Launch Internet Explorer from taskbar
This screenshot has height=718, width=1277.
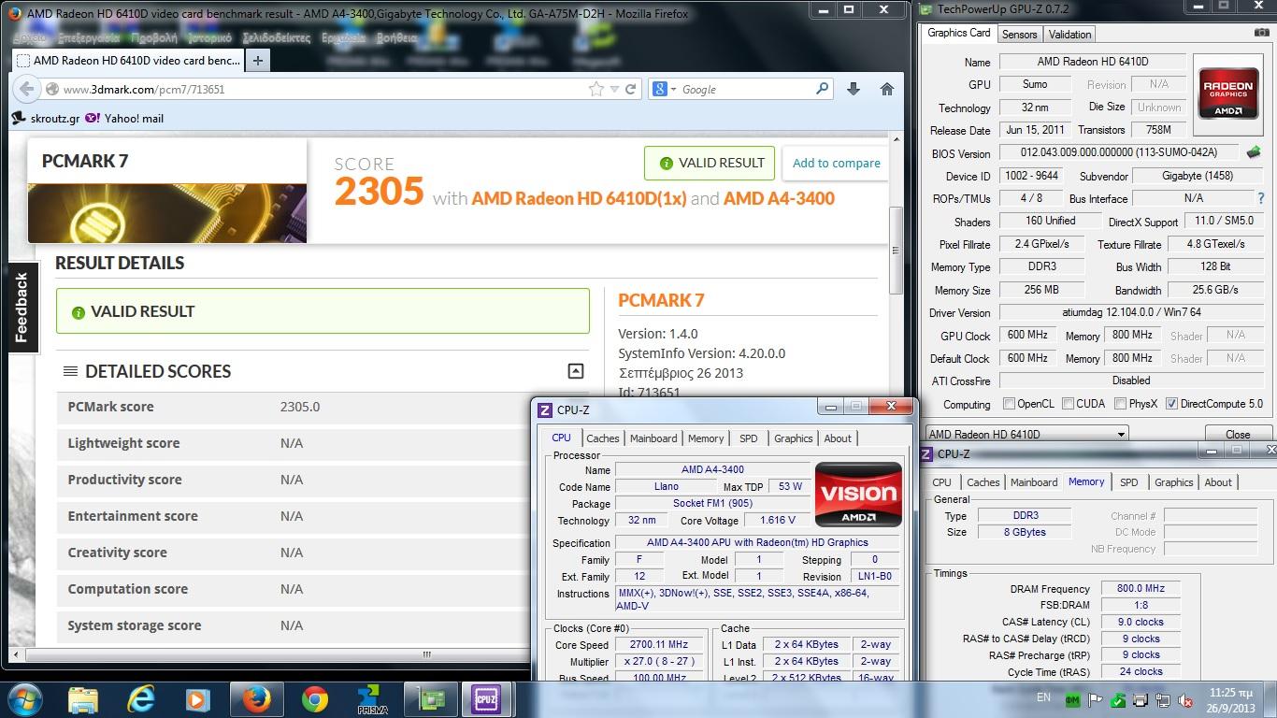pos(140,699)
